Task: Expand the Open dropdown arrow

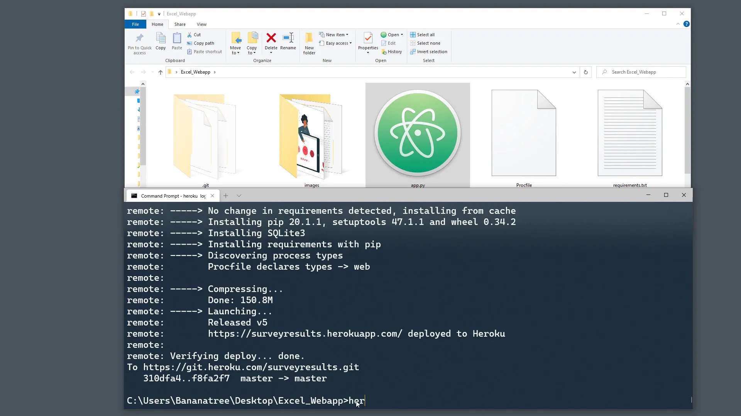Action: pyautogui.click(x=402, y=35)
